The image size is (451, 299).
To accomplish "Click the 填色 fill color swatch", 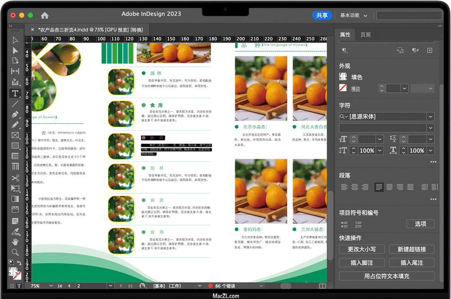I will click(x=343, y=77).
